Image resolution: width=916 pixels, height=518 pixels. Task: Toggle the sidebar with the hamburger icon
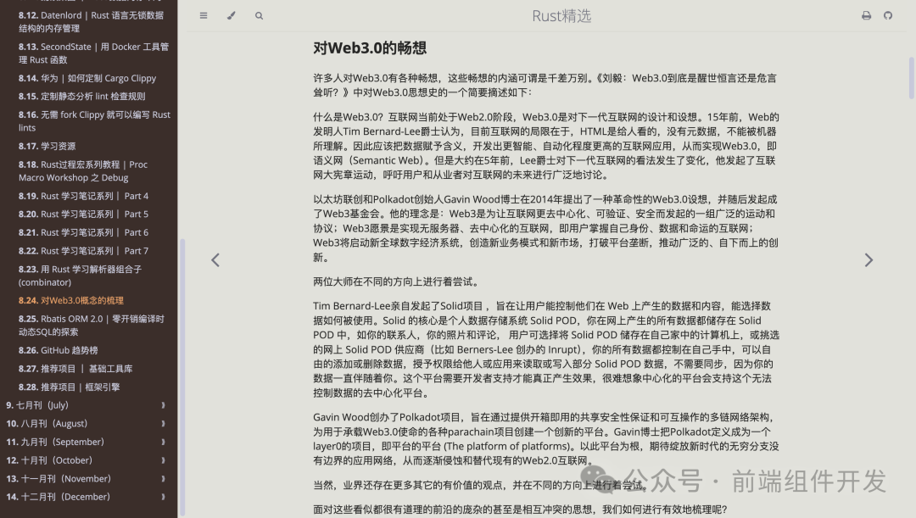point(204,15)
